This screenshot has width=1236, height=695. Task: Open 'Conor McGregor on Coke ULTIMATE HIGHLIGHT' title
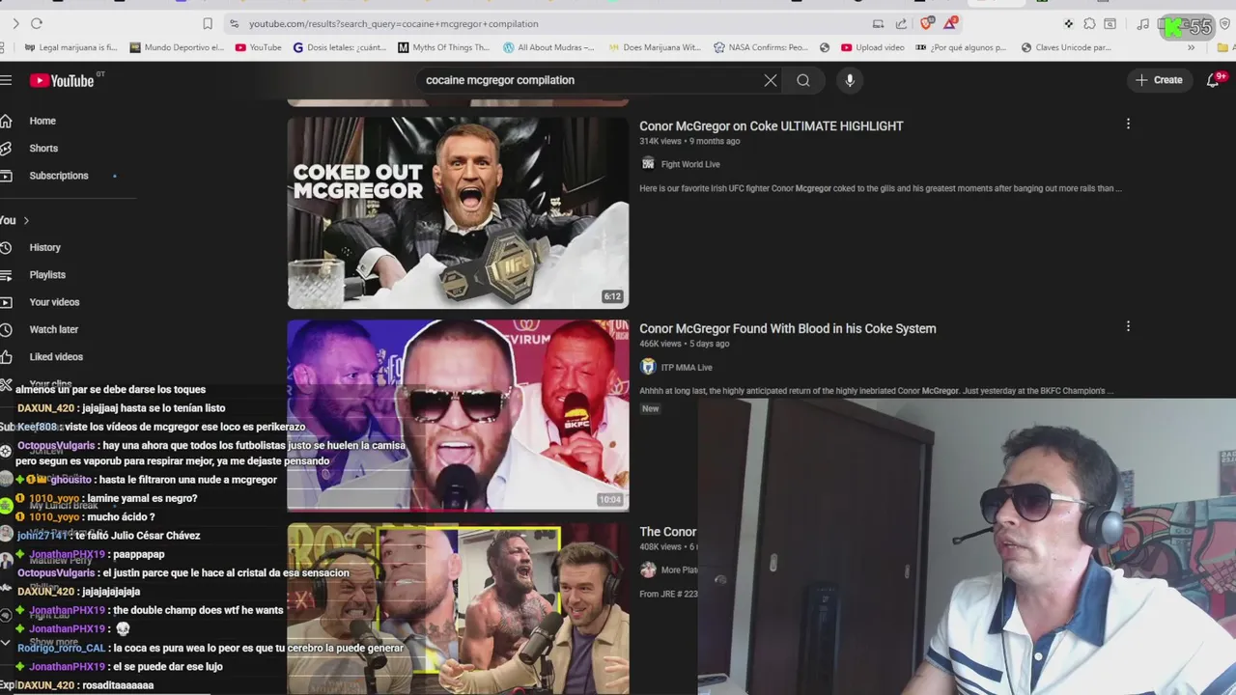pyautogui.click(x=771, y=126)
